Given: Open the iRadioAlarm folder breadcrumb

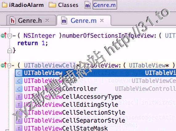Looking at the screenshot, I should coord(23,5).
